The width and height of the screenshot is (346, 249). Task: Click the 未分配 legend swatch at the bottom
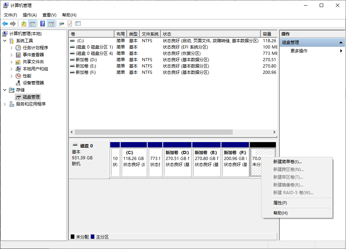point(72,236)
